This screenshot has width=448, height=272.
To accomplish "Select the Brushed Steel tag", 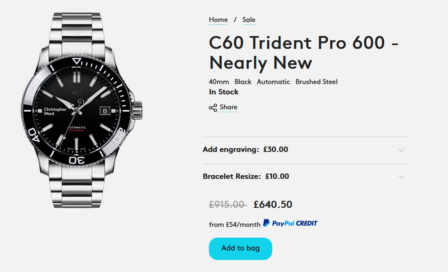I will (316, 82).
